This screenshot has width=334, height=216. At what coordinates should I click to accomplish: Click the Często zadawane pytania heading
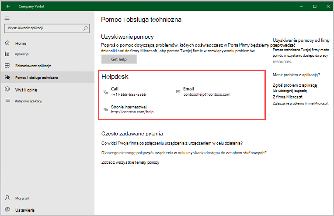[132, 134]
